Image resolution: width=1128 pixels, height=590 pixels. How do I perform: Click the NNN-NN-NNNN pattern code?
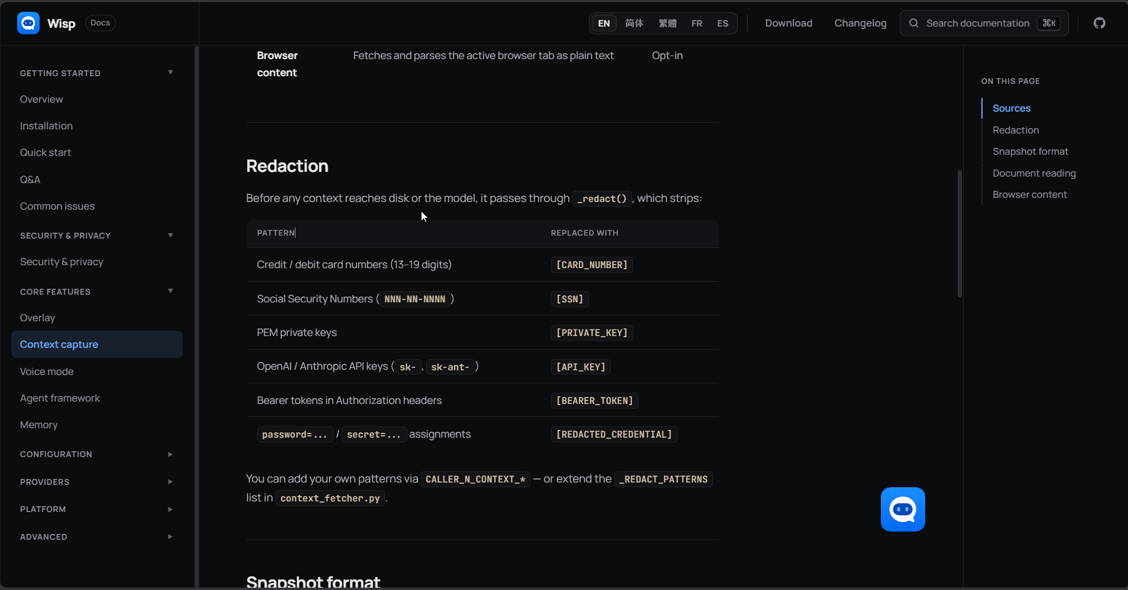tap(415, 299)
